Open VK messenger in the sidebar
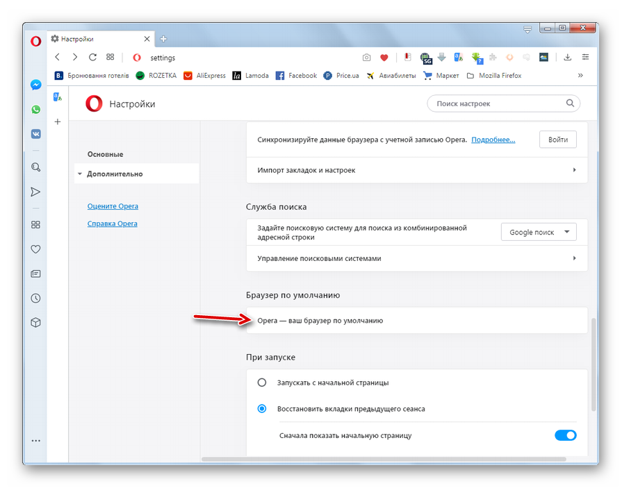 [x=35, y=134]
